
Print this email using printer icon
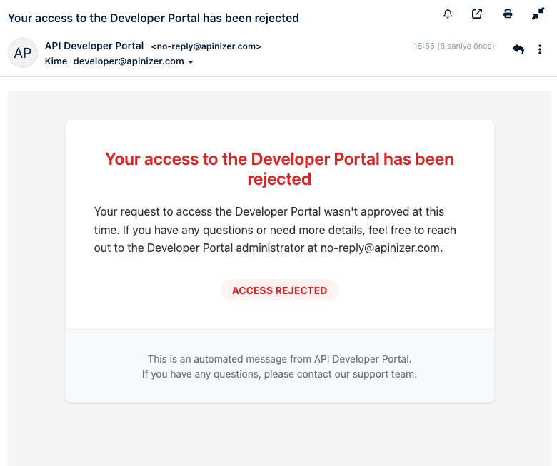point(508,14)
